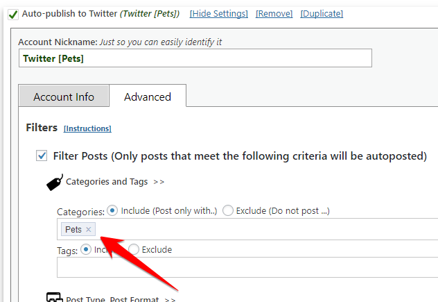
Task: Select the Categories Include radio button
Action: coord(112,210)
